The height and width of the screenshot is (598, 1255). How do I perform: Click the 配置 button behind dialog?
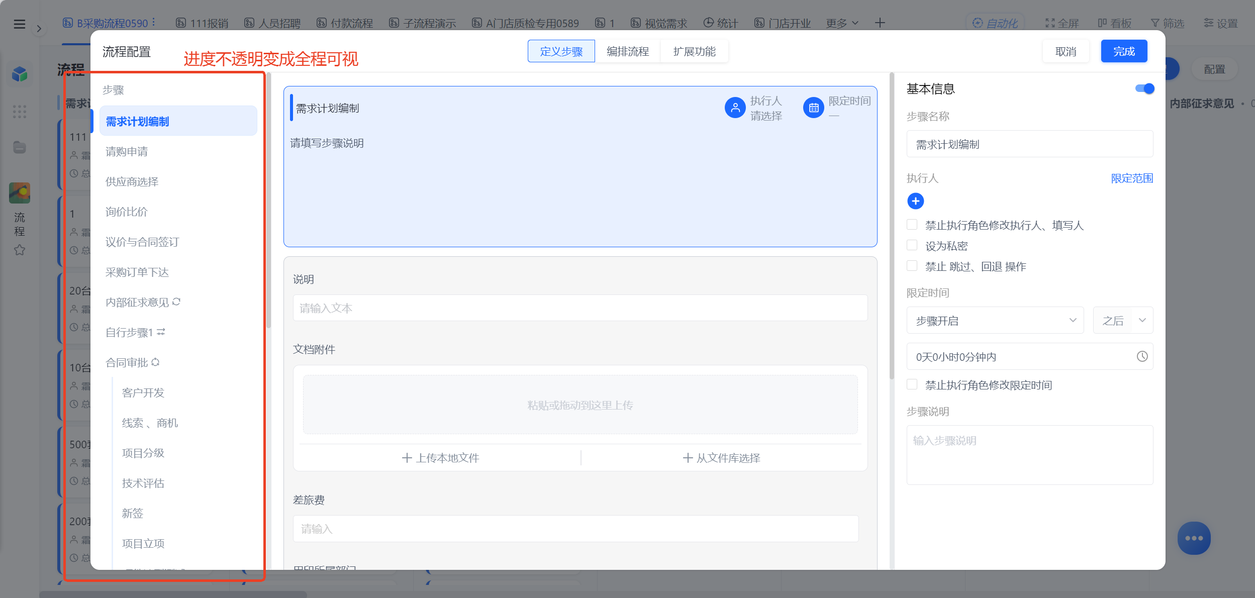[1214, 69]
